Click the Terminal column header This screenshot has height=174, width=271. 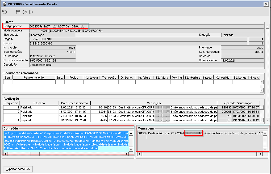[x=177, y=78]
